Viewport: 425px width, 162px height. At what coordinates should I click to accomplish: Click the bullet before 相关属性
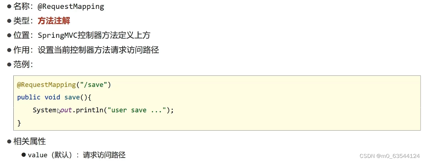click(x=10, y=141)
